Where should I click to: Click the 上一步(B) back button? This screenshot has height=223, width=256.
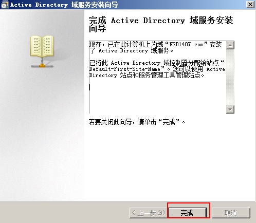[148, 213]
